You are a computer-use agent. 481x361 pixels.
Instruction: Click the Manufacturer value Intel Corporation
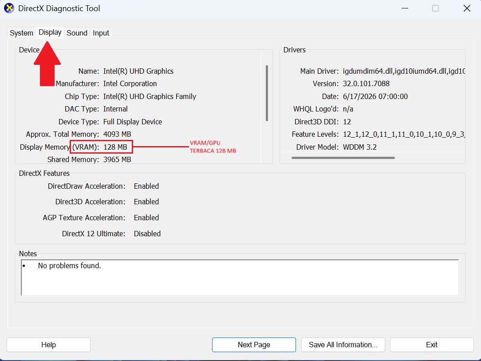pos(130,83)
